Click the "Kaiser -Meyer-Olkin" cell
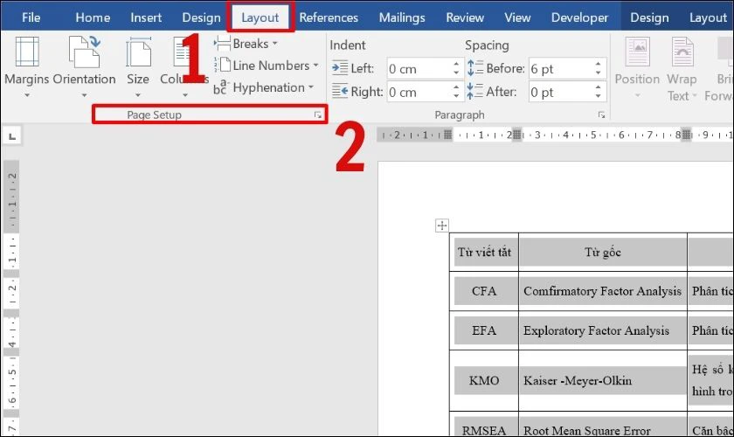734x437 pixels. tap(603, 380)
